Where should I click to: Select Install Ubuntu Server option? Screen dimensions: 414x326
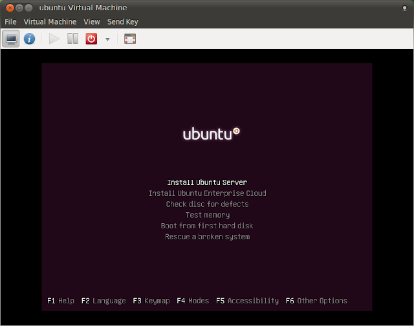pyautogui.click(x=207, y=182)
